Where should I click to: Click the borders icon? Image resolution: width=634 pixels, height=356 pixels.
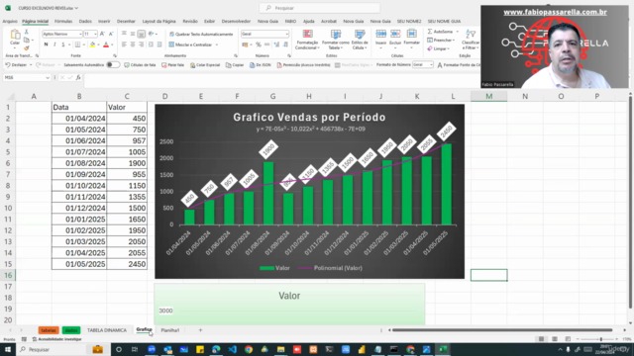77,44
